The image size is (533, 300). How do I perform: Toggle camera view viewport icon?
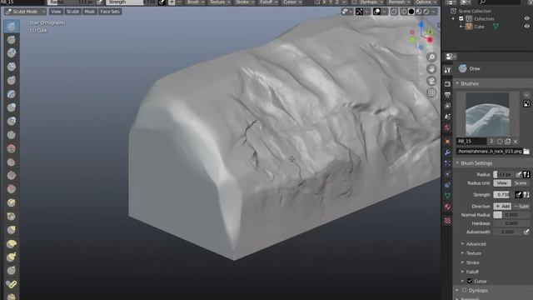tap(431, 81)
